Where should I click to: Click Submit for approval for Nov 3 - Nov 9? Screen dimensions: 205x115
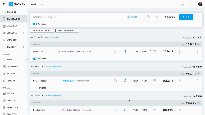pyautogui.click(x=52, y=37)
